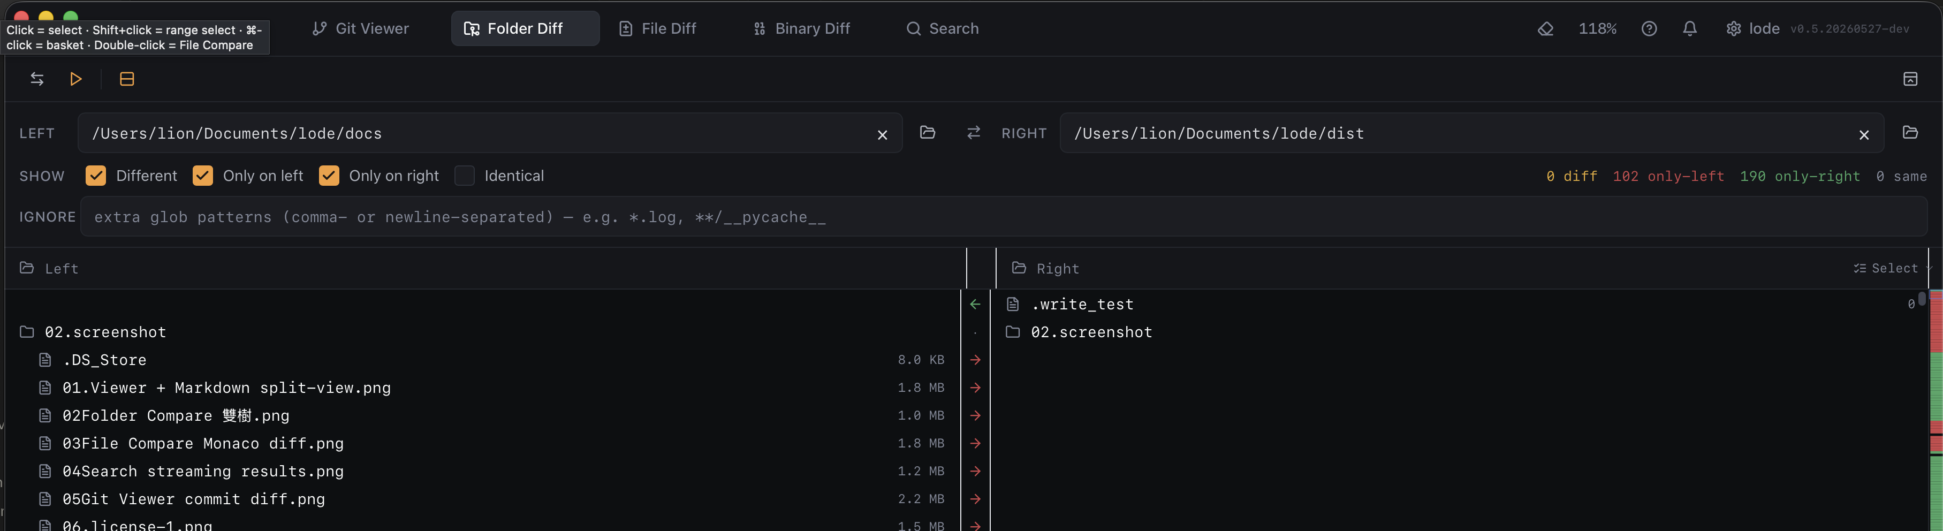Click the ignore glob patterns input field
The image size is (1943, 531).
[x=1003, y=217]
